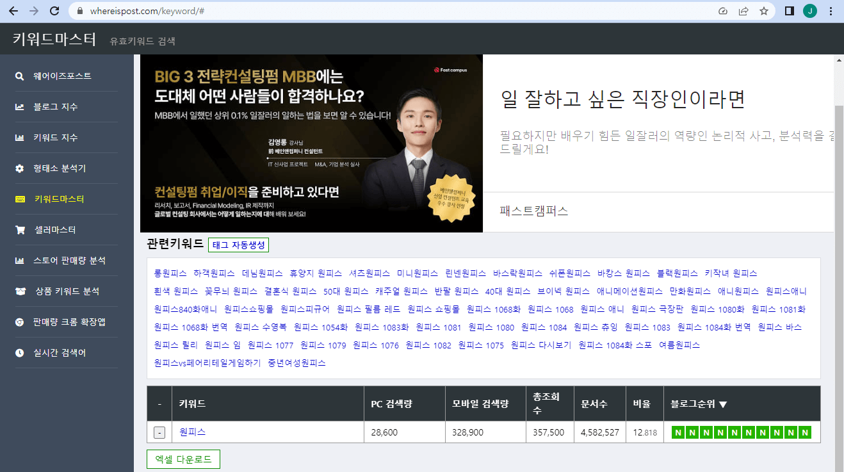Click the 4,582,527 document count cell

tap(599, 432)
